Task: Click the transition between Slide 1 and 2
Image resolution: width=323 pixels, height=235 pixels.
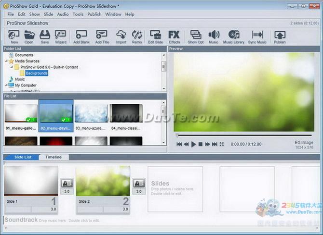Action: point(67,184)
